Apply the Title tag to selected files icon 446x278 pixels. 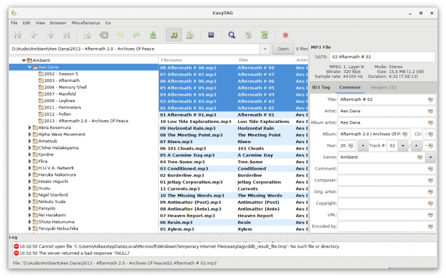[x=431, y=99]
